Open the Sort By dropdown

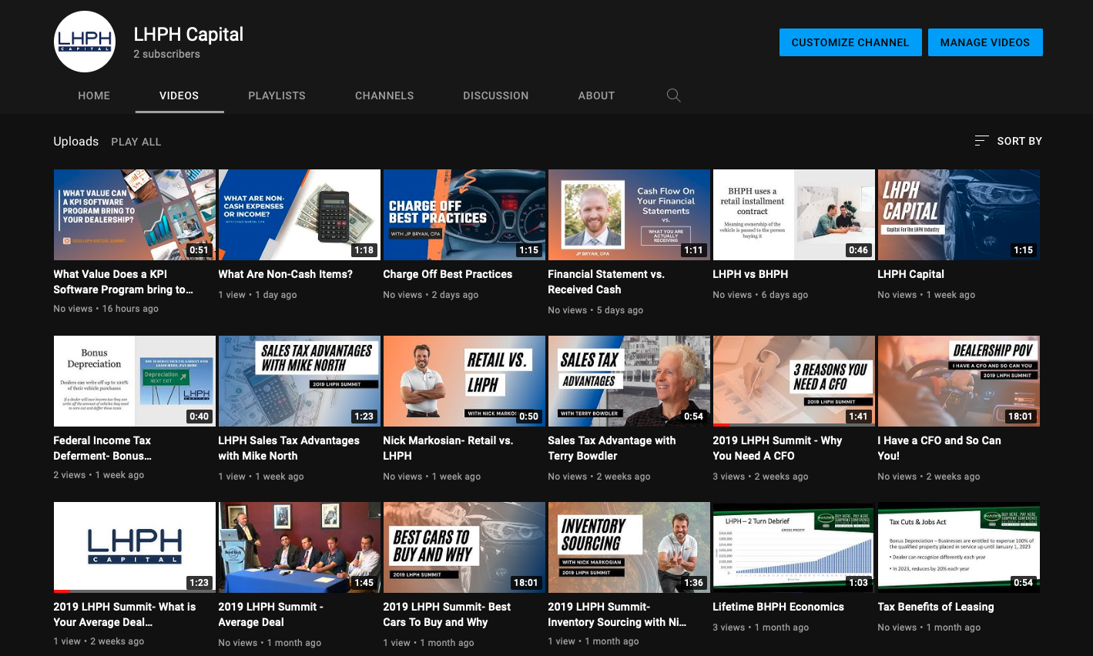(1008, 141)
